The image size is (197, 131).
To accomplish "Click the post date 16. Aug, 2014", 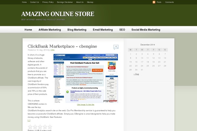I will [x=42, y=50].
